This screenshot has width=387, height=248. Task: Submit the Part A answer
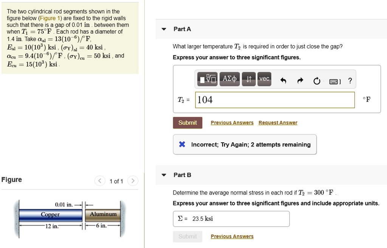pos(187,123)
